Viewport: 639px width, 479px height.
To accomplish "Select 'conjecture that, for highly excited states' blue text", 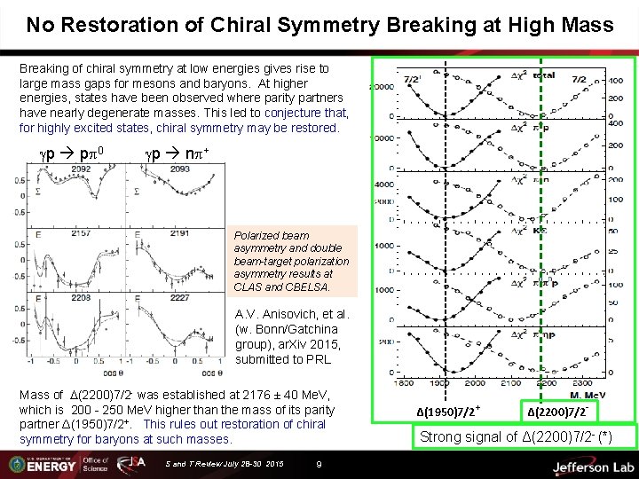I will pos(184,120).
